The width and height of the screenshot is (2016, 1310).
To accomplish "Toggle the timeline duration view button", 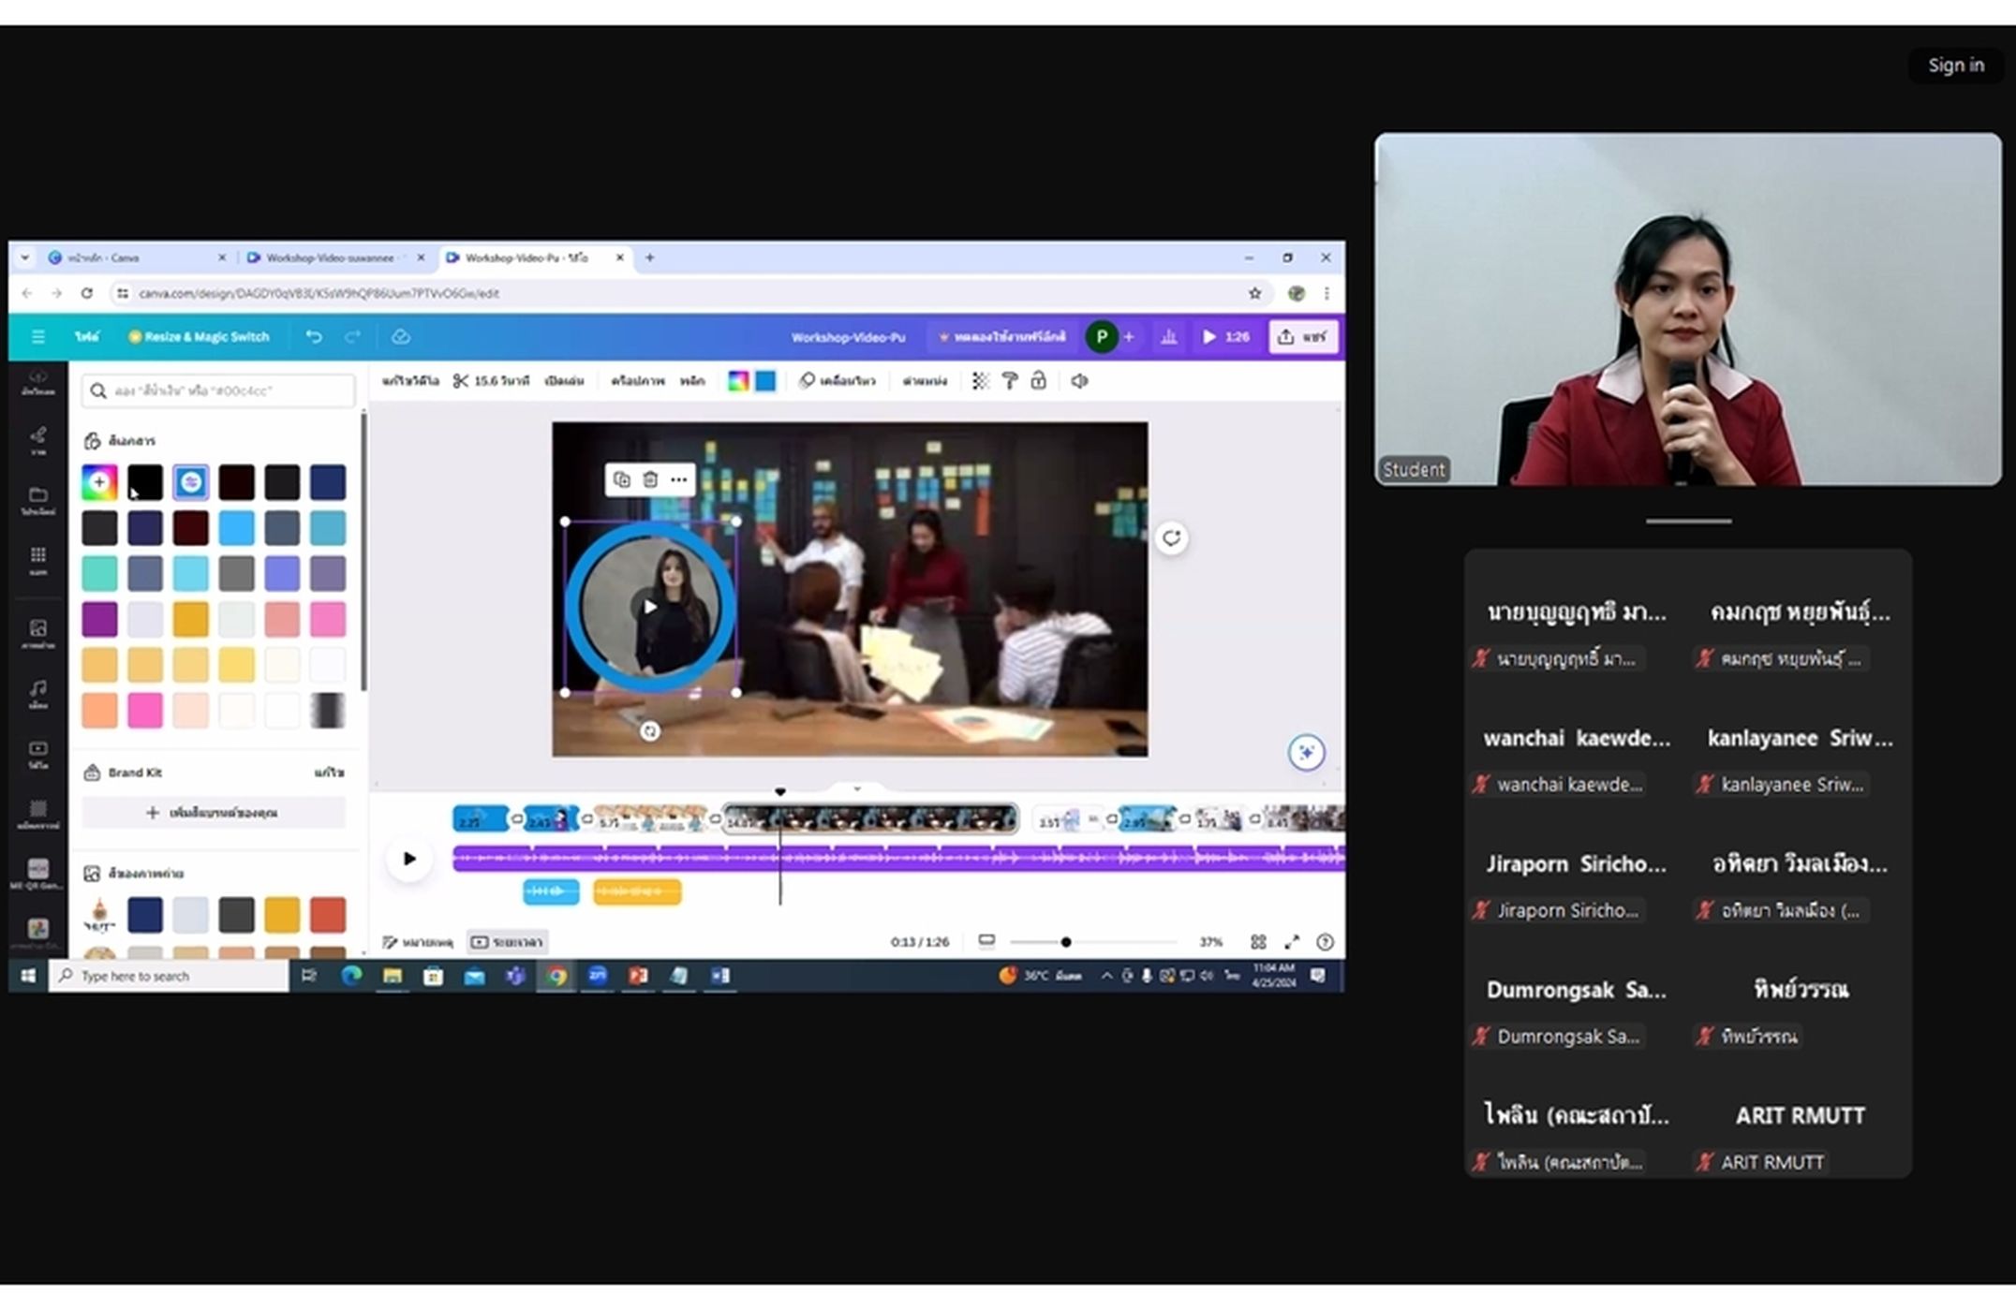I will [x=507, y=942].
